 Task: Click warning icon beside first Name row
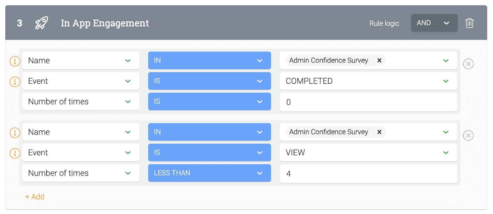click(15, 61)
